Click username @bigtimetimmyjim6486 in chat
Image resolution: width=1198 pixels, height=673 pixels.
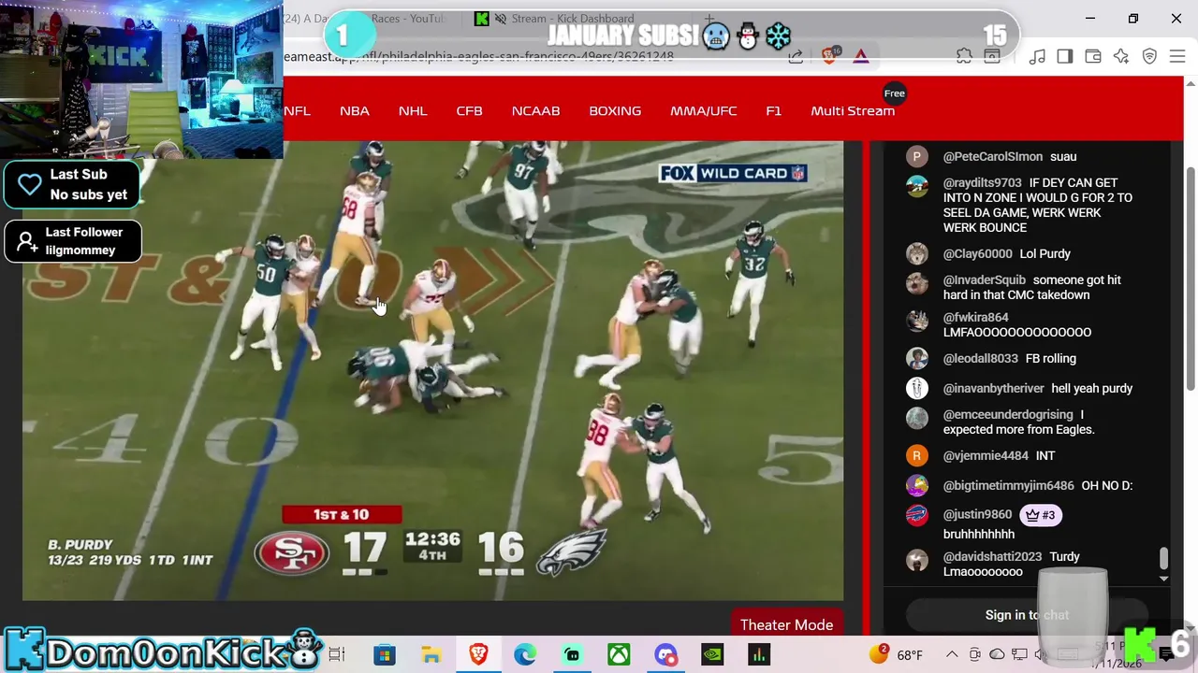click(1008, 485)
